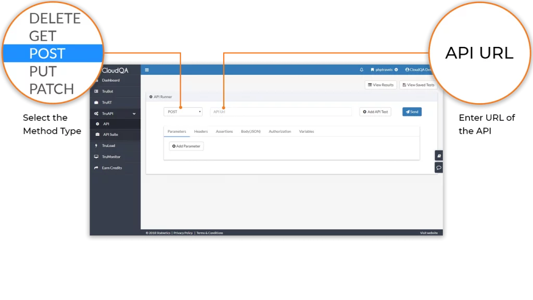This screenshot has height=300, width=533.
Task: Click the CloudQA logo
Action: pyautogui.click(x=115, y=70)
